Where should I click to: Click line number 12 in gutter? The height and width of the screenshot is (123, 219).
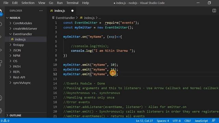tap(55, 74)
